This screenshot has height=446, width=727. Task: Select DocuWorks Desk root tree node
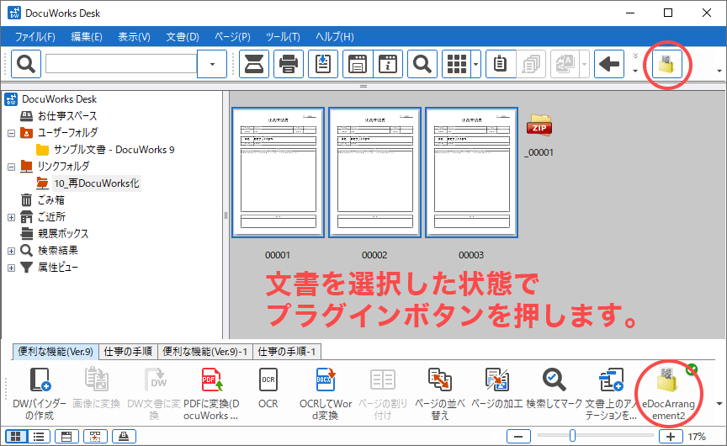tap(60, 99)
